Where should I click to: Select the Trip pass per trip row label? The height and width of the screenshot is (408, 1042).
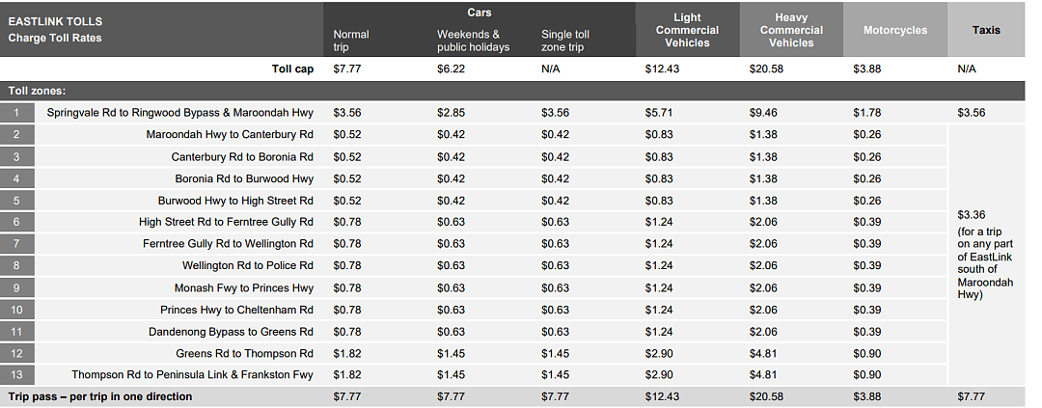point(99,396)
